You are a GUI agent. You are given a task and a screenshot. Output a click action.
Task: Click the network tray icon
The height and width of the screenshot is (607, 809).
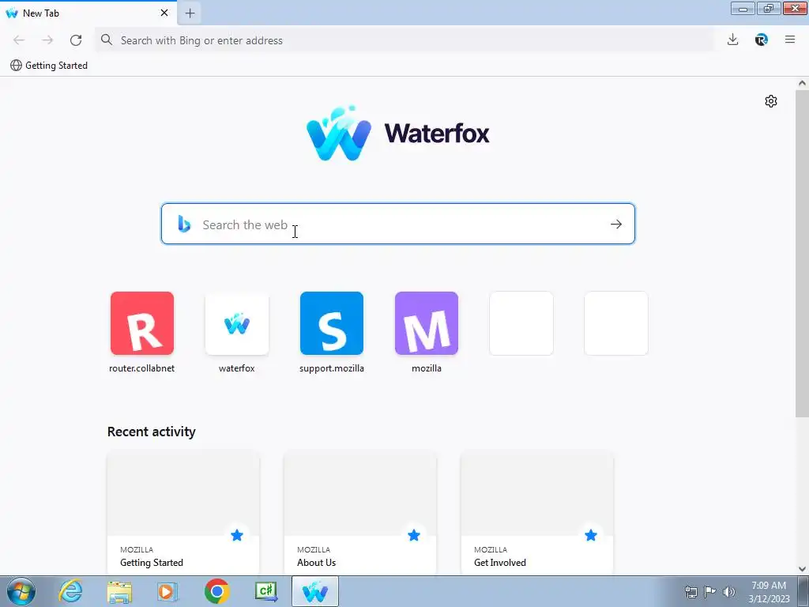(690, 592)
